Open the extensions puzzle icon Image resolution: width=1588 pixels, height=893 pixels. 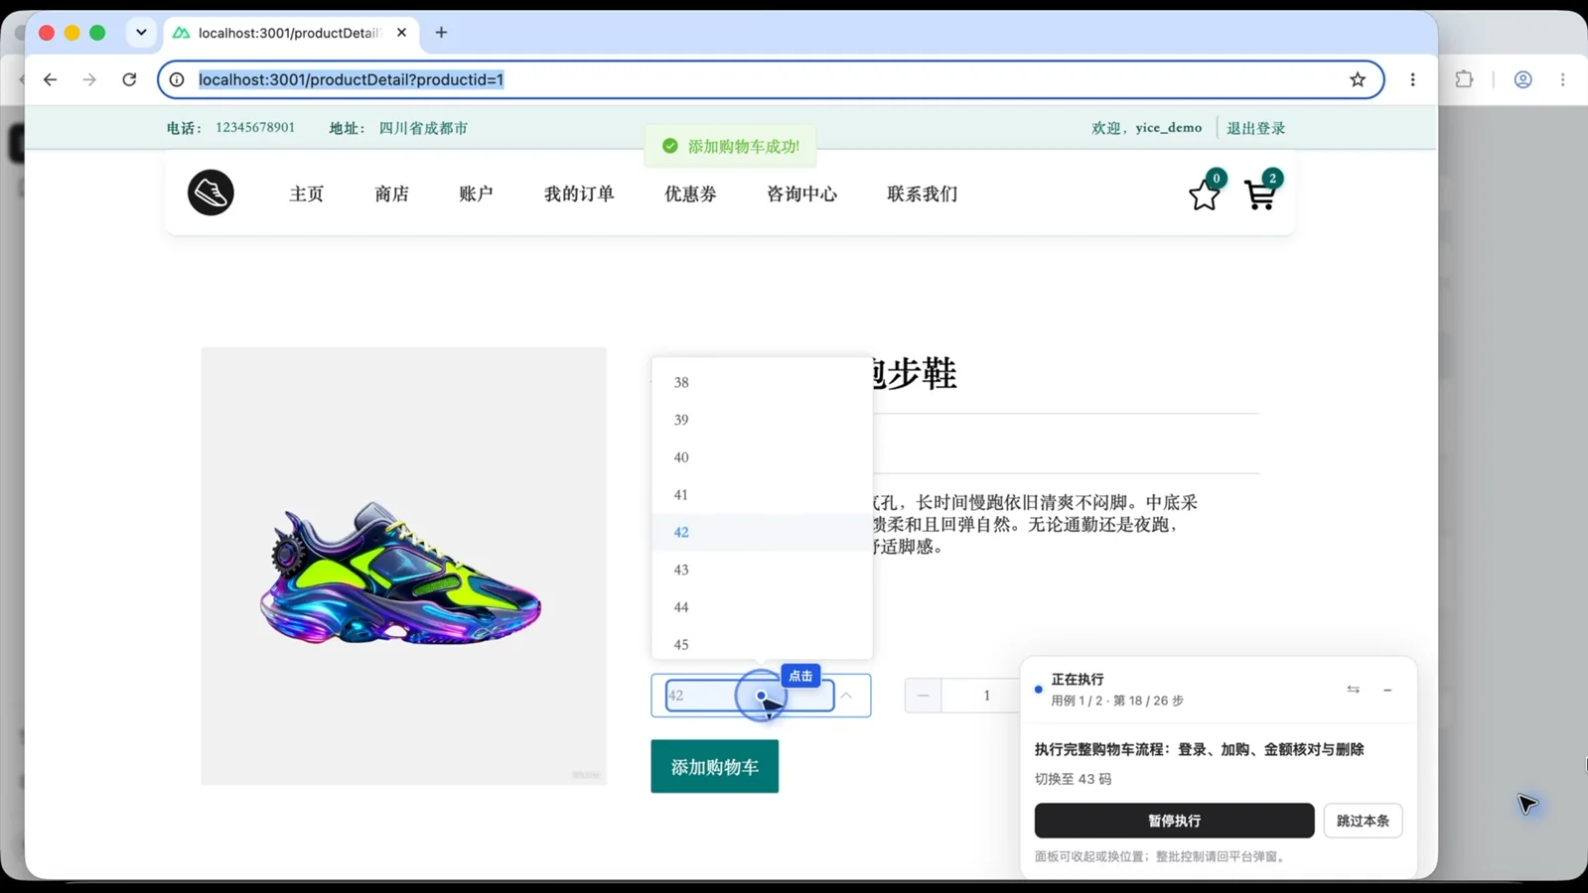1464,79
